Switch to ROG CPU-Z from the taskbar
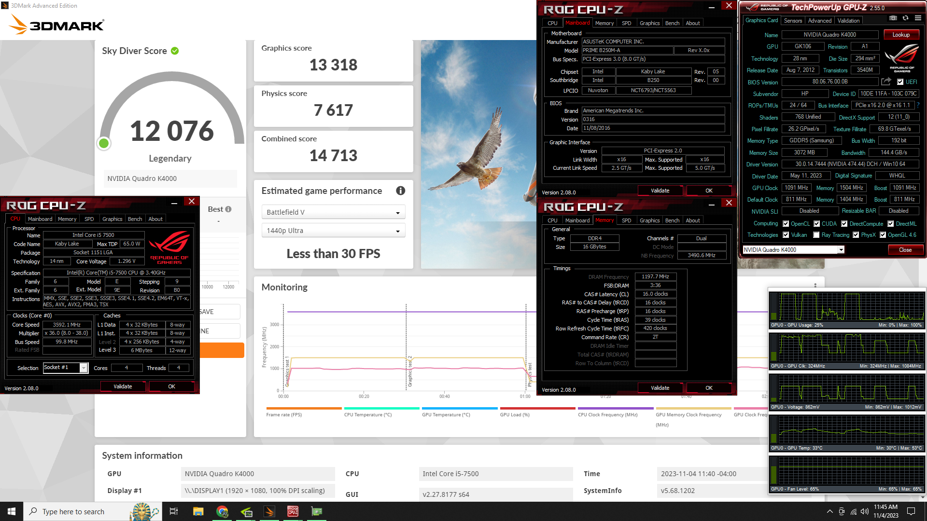The width and height of the screenshot is (927, 521). click(x=293, y=511)
